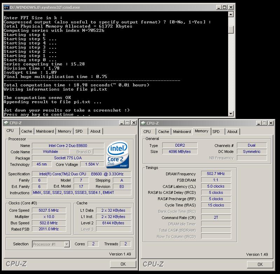This screenshot has height=274, width=280.
Task: Click the Code Name value 'Wolfdale'
Action: pyautogui.click(x=51, y=152)
